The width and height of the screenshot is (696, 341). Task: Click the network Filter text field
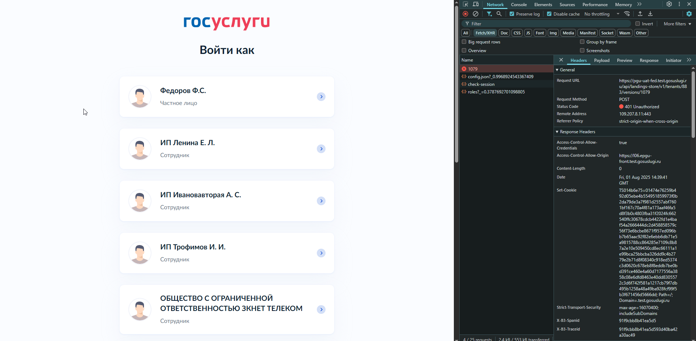[x=547, y=24]
